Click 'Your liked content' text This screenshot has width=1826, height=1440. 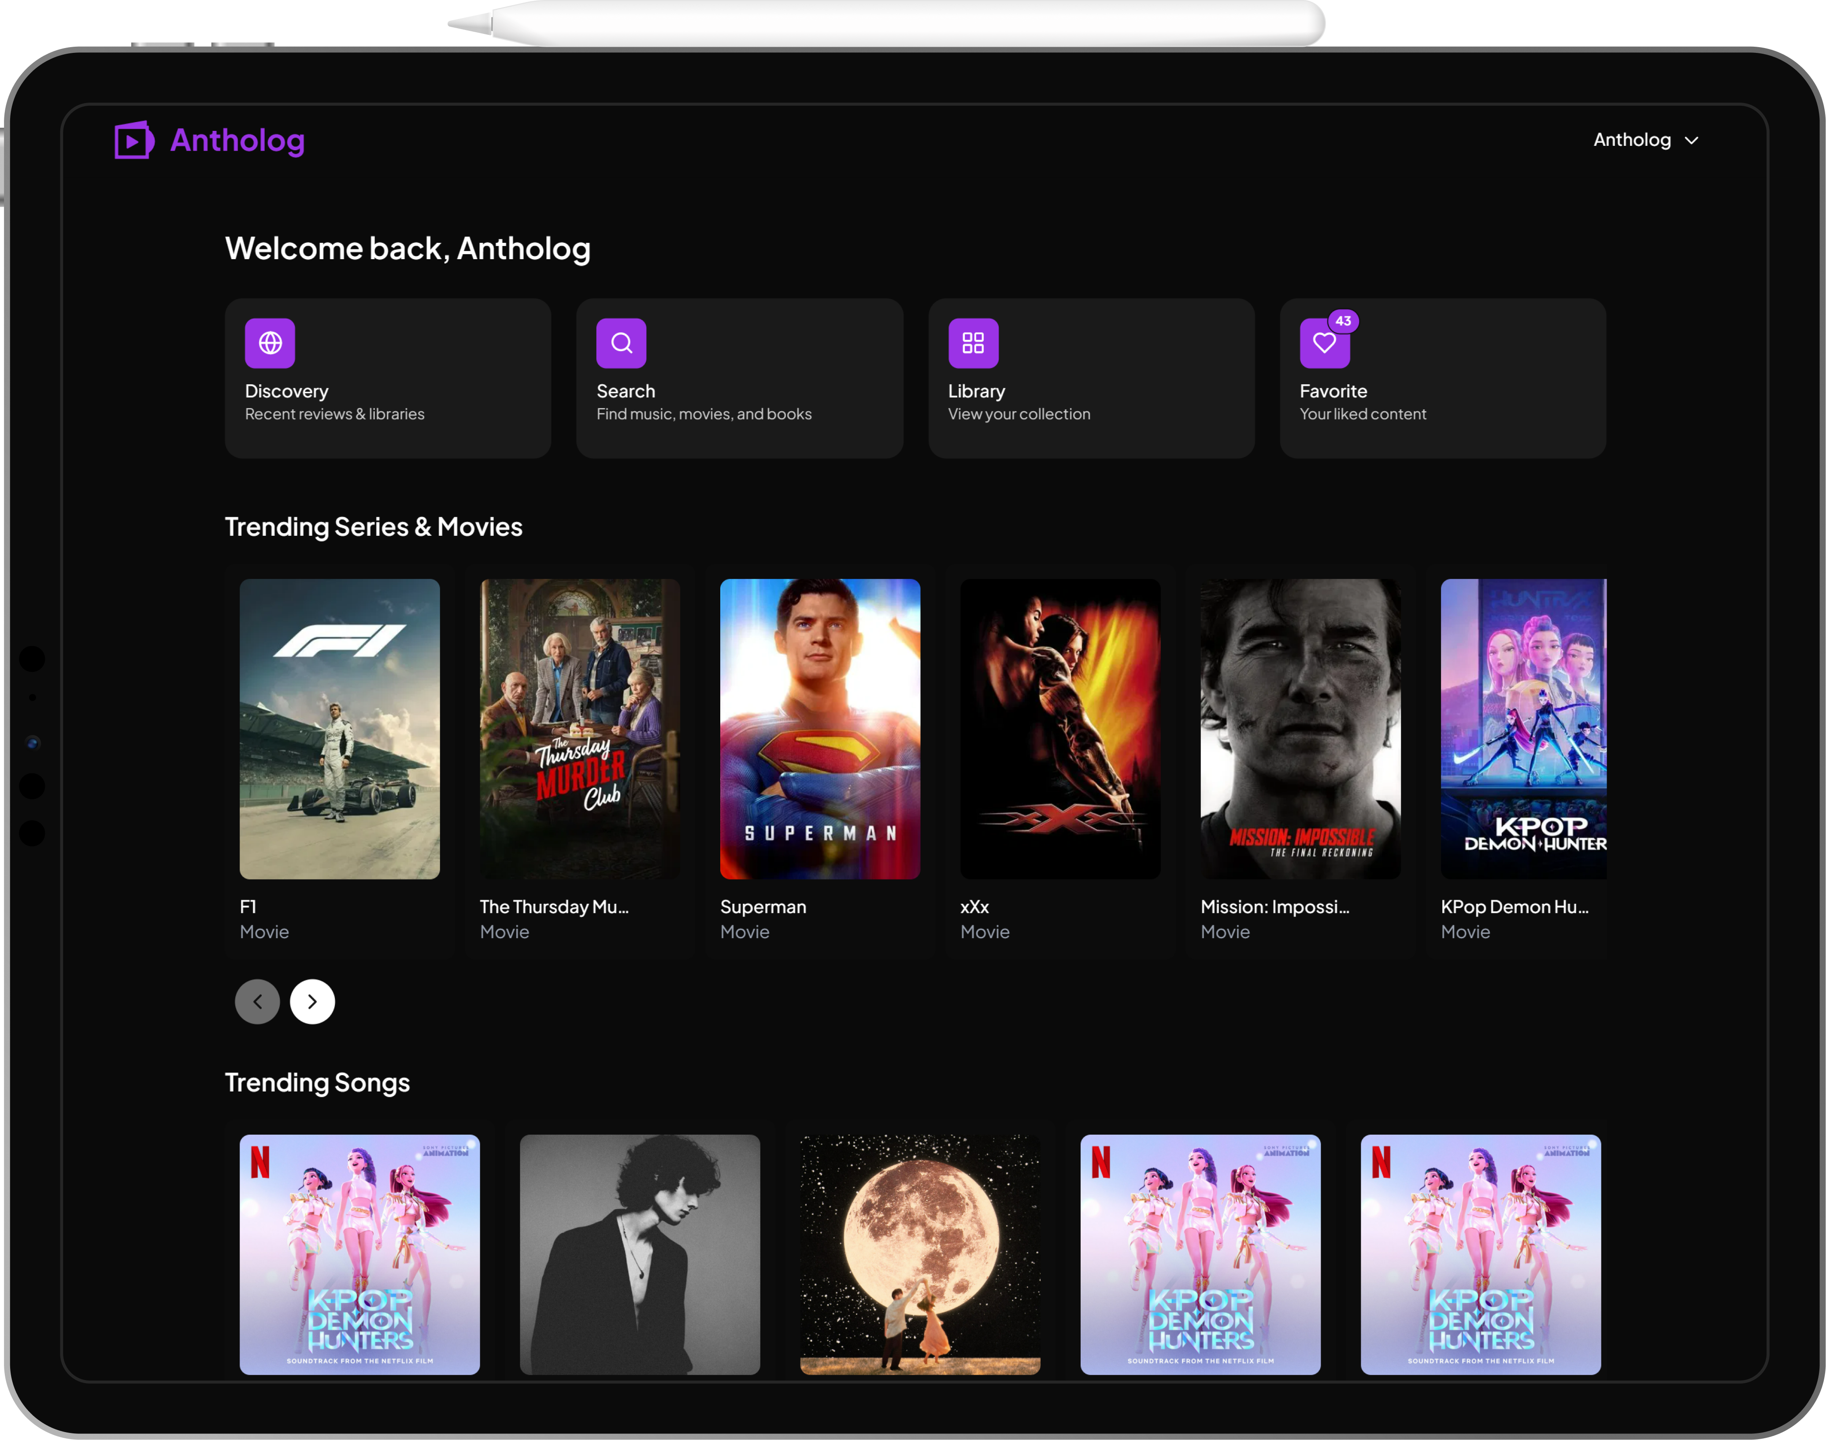click(x=1363, y=414)
